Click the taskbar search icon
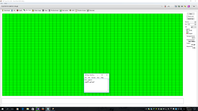This screenshot has height=111, width=198. [x=7, y=109]
